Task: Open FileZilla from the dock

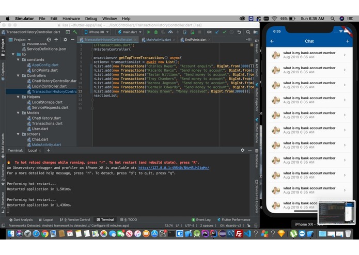Action: pyautogui.click(x=239, y=234)
